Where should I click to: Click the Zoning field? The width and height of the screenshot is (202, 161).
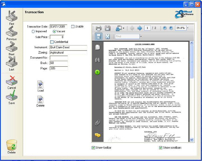(x=68, y=52)
